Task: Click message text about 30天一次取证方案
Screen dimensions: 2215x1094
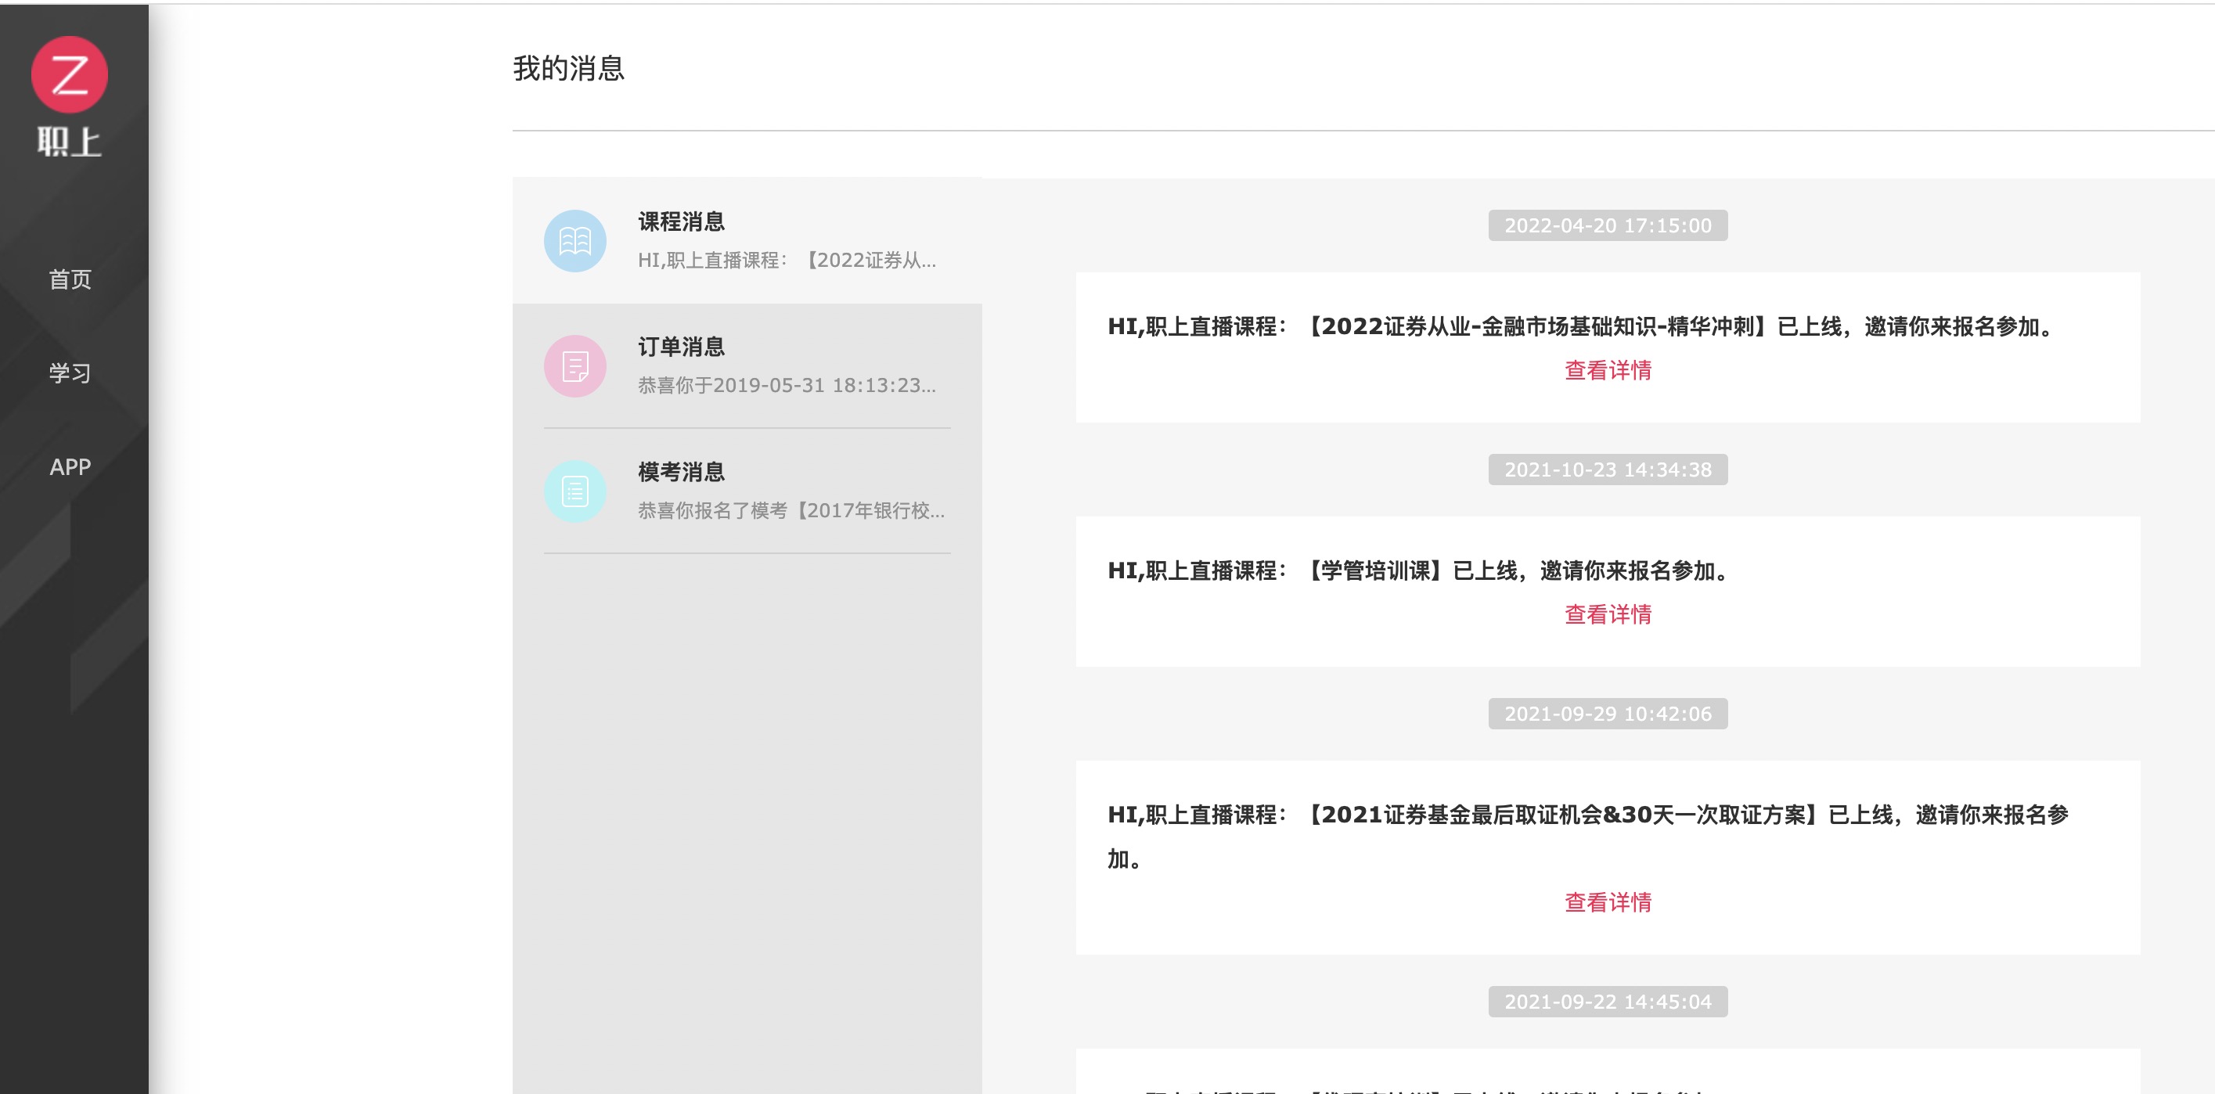Action: click(1588, 837)
